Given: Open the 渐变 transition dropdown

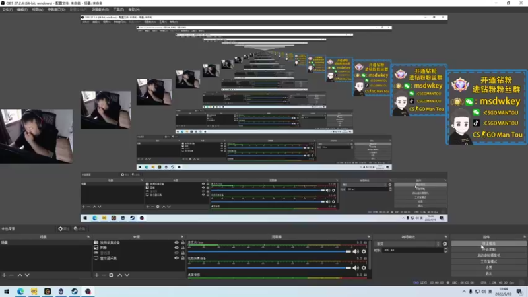Looking at the screenshot, I should coord(407,244).
